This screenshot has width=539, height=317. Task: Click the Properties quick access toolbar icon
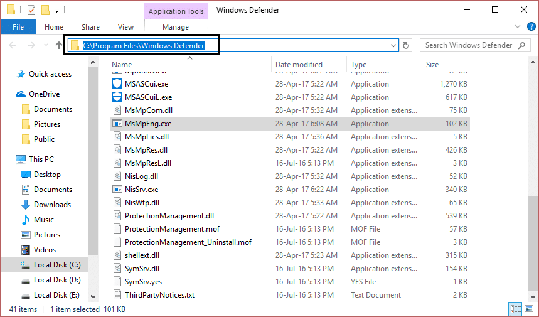pos(31,10)
